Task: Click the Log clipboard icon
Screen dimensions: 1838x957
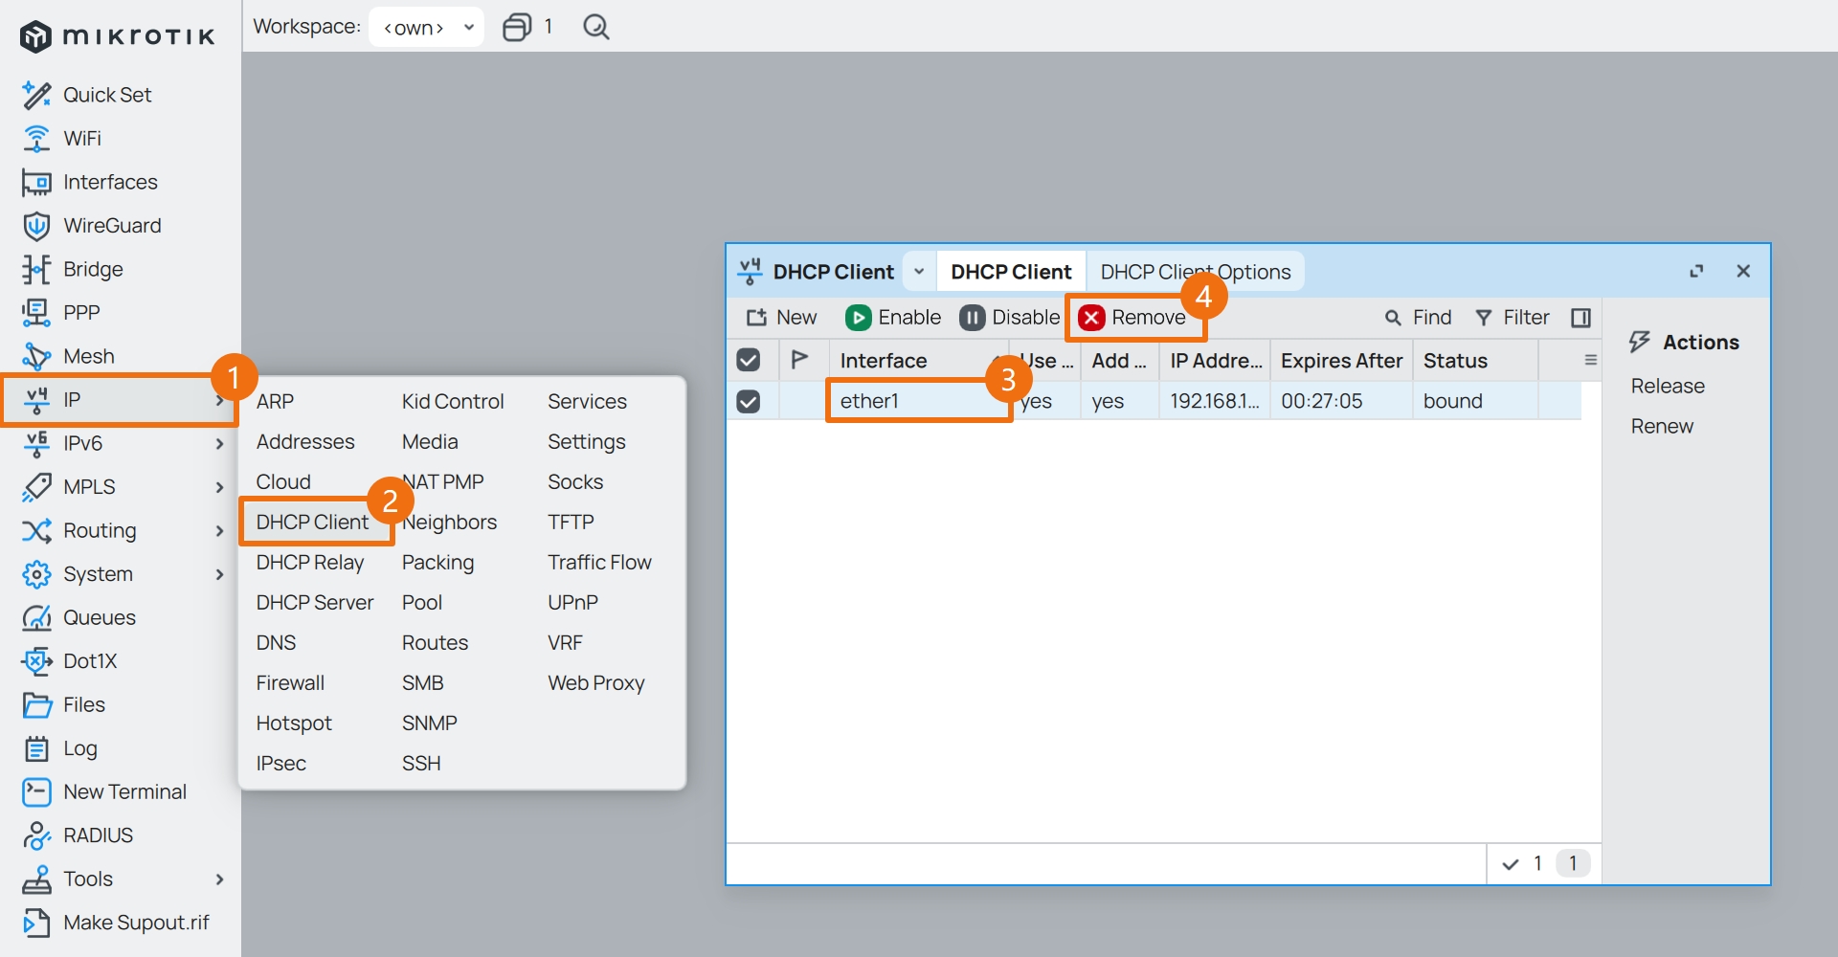Action: [36, 748]
